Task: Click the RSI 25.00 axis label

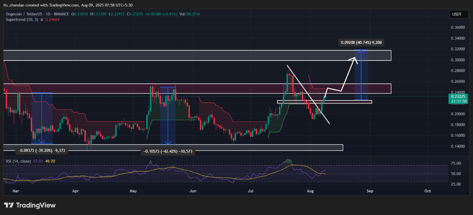Action: point(456,184)
